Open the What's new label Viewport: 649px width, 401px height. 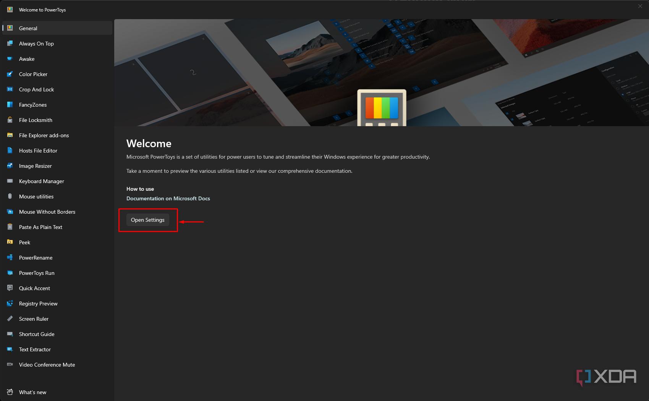click(x=32, y=392)
